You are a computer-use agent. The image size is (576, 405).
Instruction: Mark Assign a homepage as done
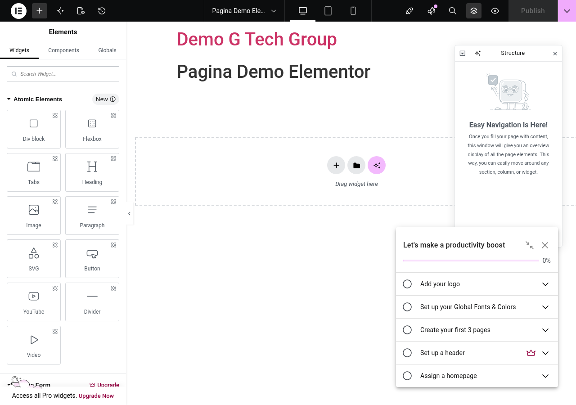coord(407,376)
